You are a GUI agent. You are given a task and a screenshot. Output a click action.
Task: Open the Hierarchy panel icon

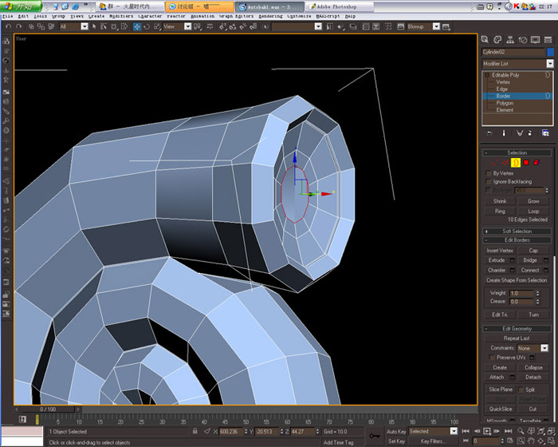point(510,40)
